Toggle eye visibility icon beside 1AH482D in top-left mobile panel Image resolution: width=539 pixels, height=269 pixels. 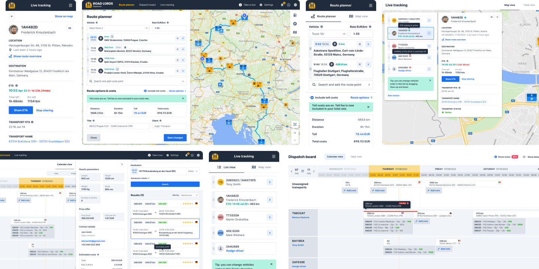[70, 28]
